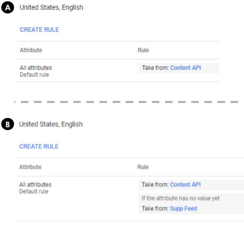Click 'Take from:' text in section A rule
The width and height of the screenshot is (244, 228).
(156, 68)
